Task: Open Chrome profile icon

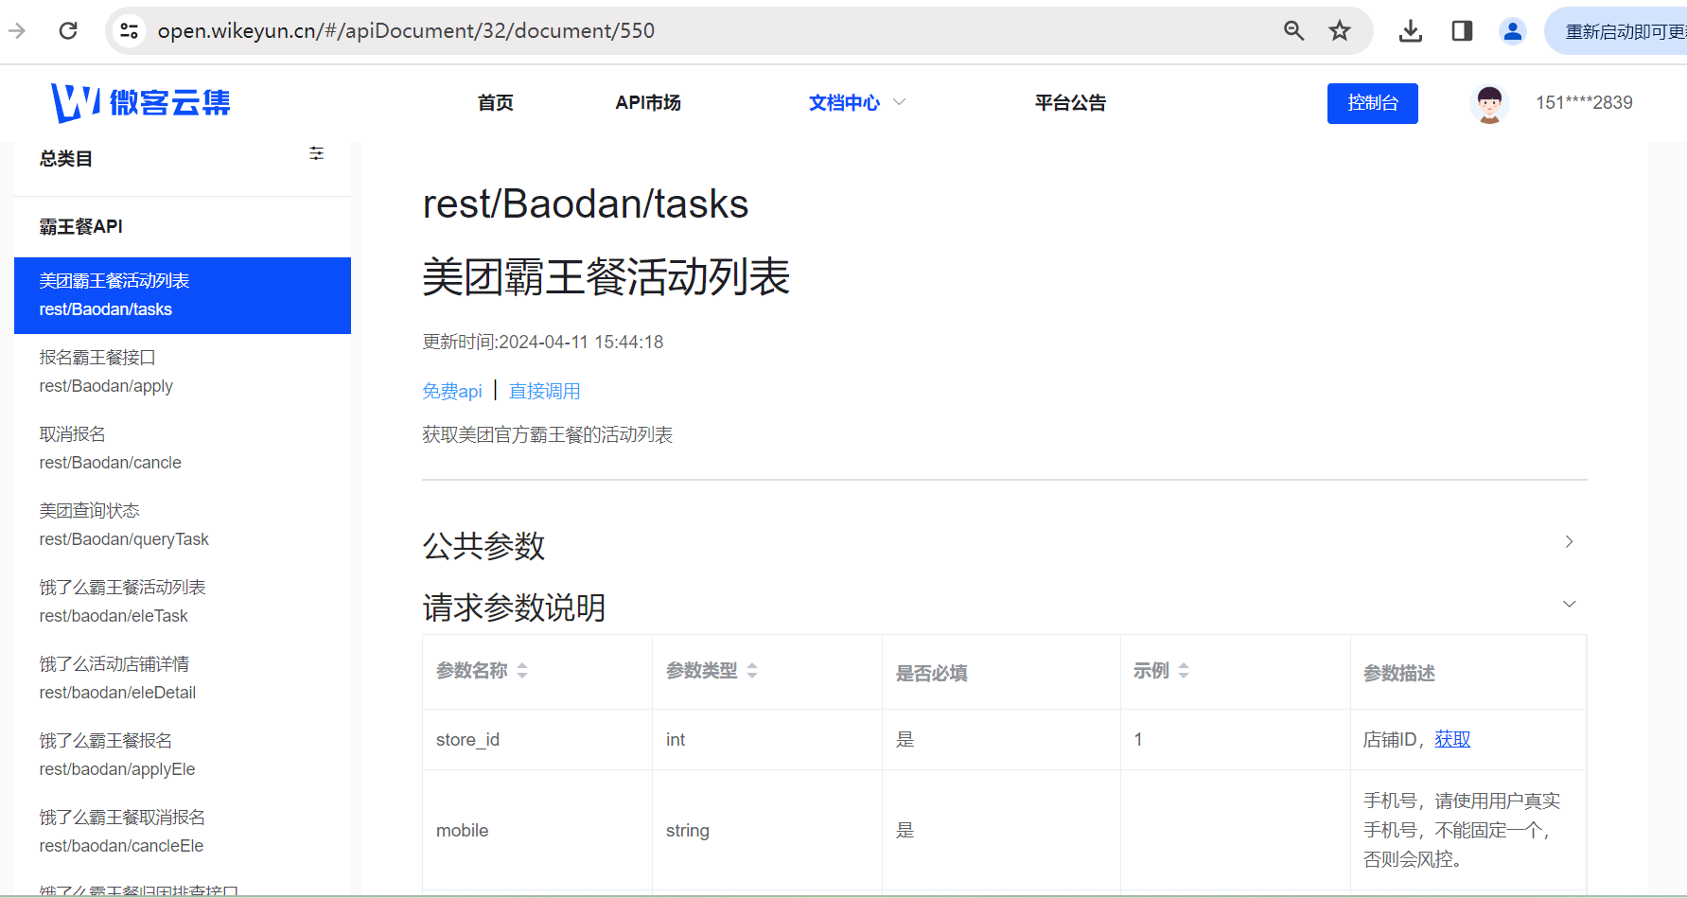Action: tap(1513, 31)
